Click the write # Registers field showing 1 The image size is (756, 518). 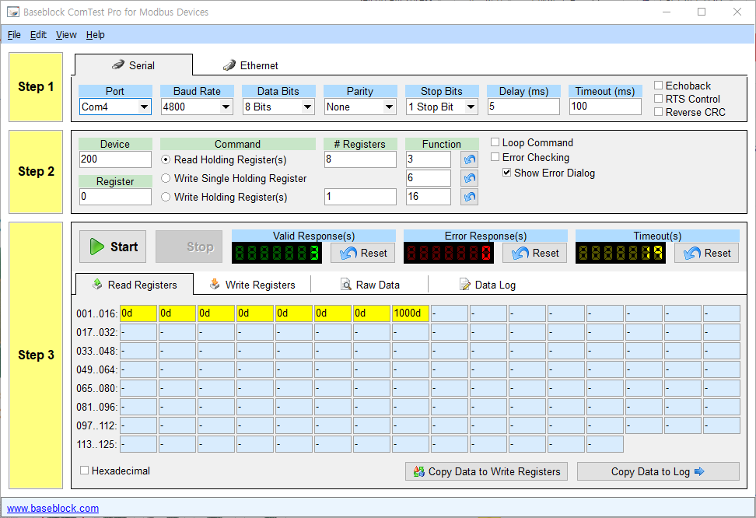pos(360,197)
